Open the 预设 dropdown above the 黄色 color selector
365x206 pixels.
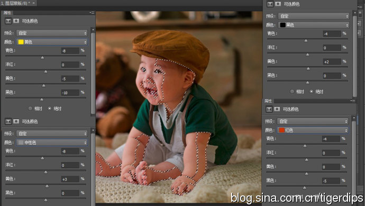[52, 33]
